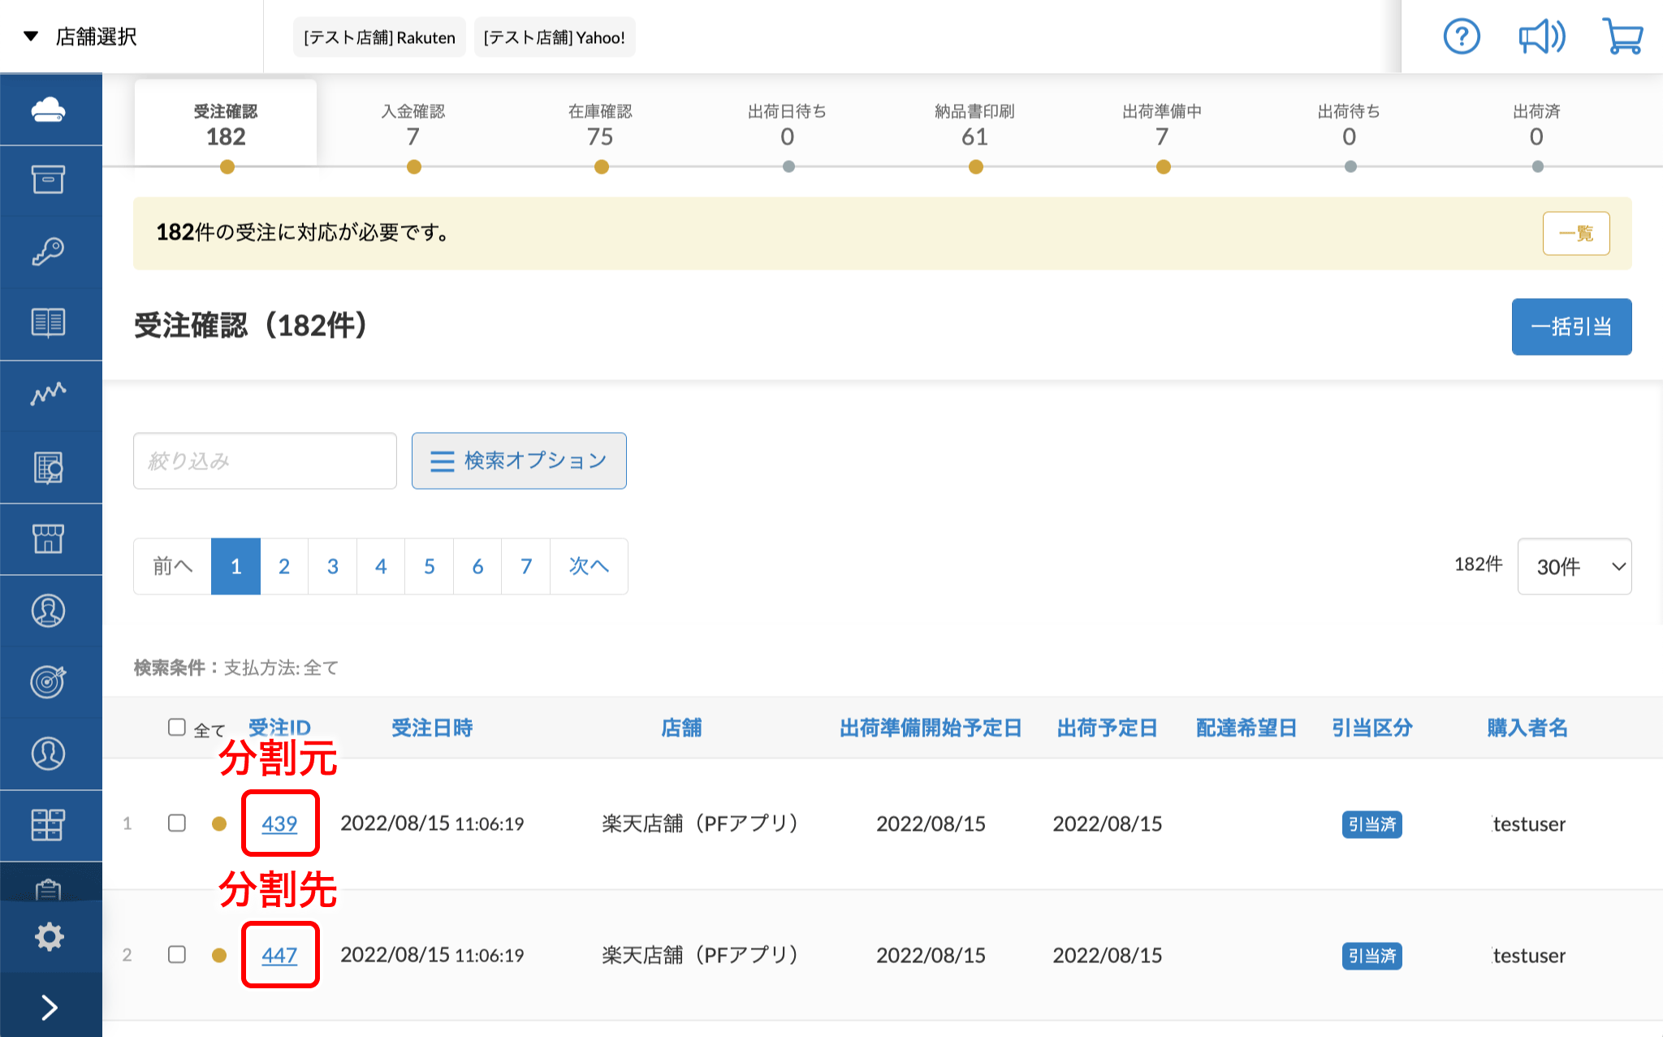Switch to the 入金確認 status tab
Image resolution: width=1663 pixels, height=1037 pixels.
pyautogui.click(x=413, y=124)
